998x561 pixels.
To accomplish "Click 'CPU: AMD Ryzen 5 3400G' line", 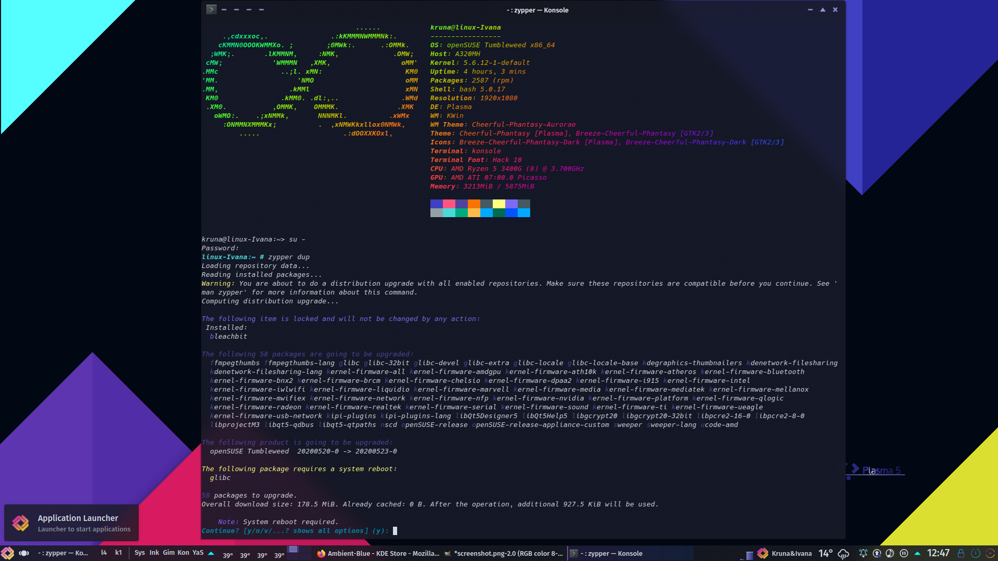I will (x=507, y=169).
